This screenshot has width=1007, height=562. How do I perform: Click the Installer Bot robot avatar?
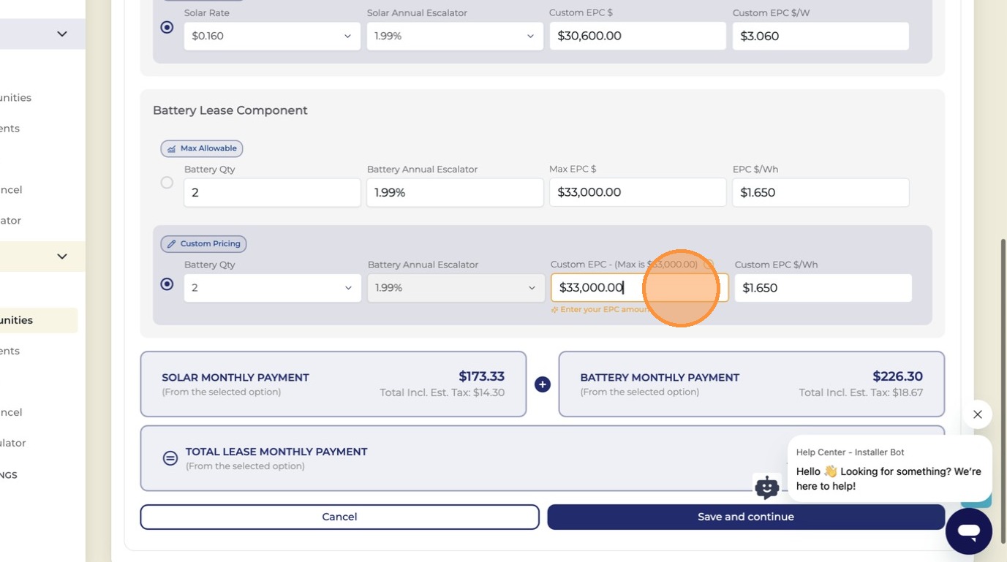coord(766,487)
